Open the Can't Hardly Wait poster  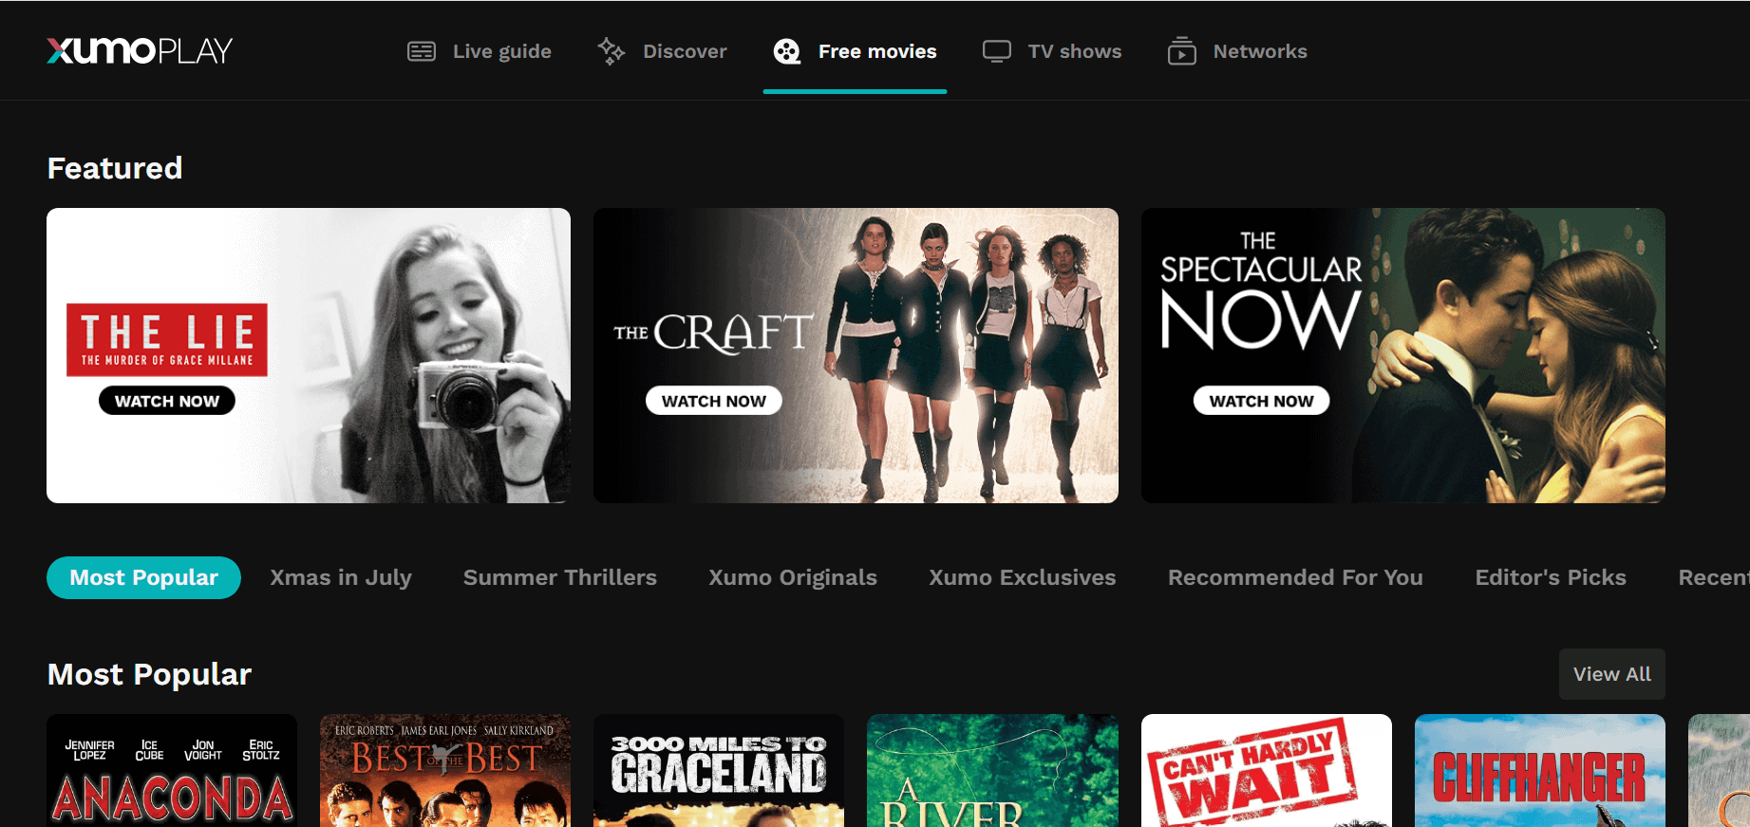coord(1267,770)
